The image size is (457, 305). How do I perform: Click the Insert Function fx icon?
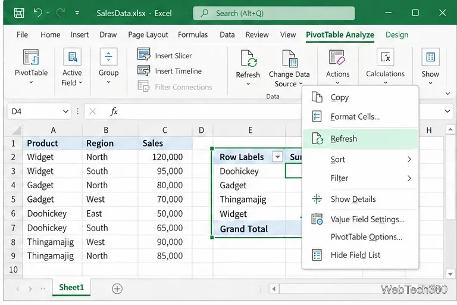[x=114, y=111]
